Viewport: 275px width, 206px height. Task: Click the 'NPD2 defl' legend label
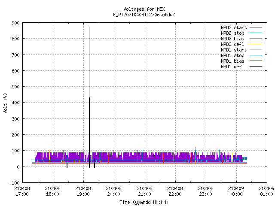pyautogui.click(x=232, y=44)
